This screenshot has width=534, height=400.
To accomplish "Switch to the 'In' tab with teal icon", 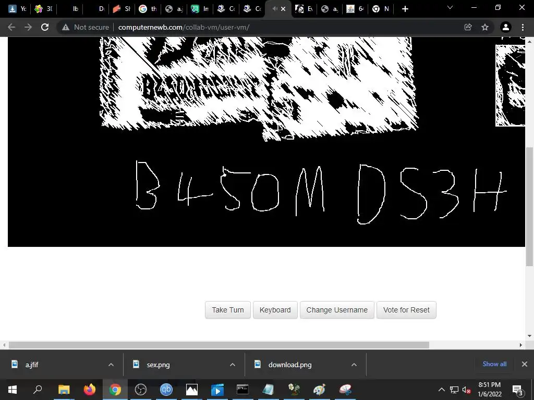I will pos(200,9).
